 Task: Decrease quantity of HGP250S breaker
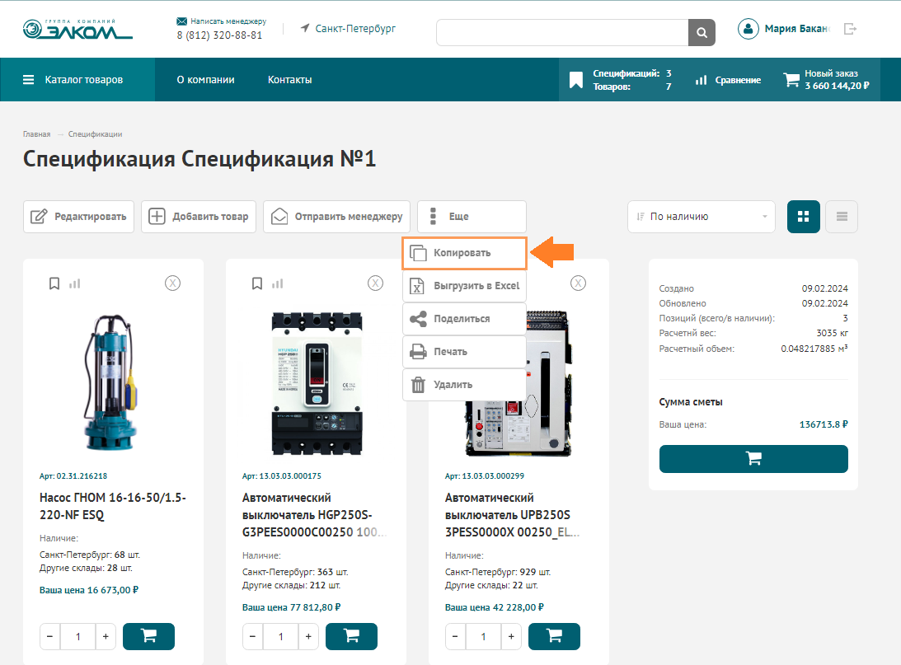(x=253, y=637)
